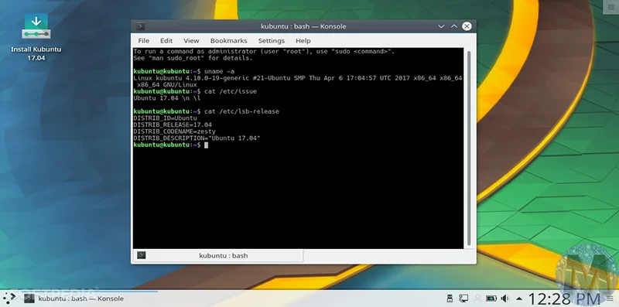This screenshot has height=307, width=619.
Task: Open the desktop toolbox menu at top-right
Action: click(611, 8)
